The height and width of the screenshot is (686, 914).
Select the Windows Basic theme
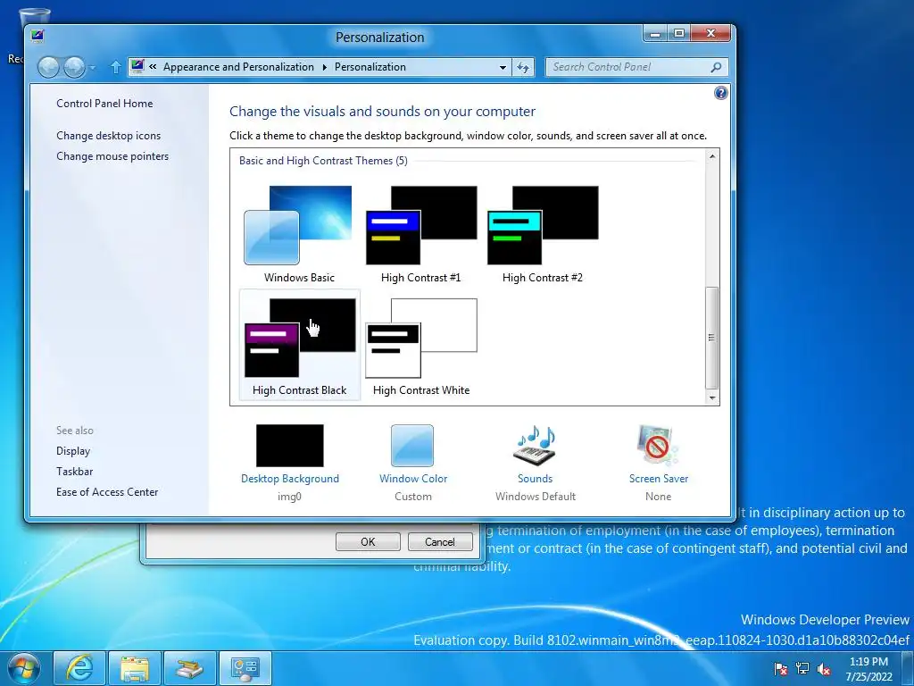point(299,235)
